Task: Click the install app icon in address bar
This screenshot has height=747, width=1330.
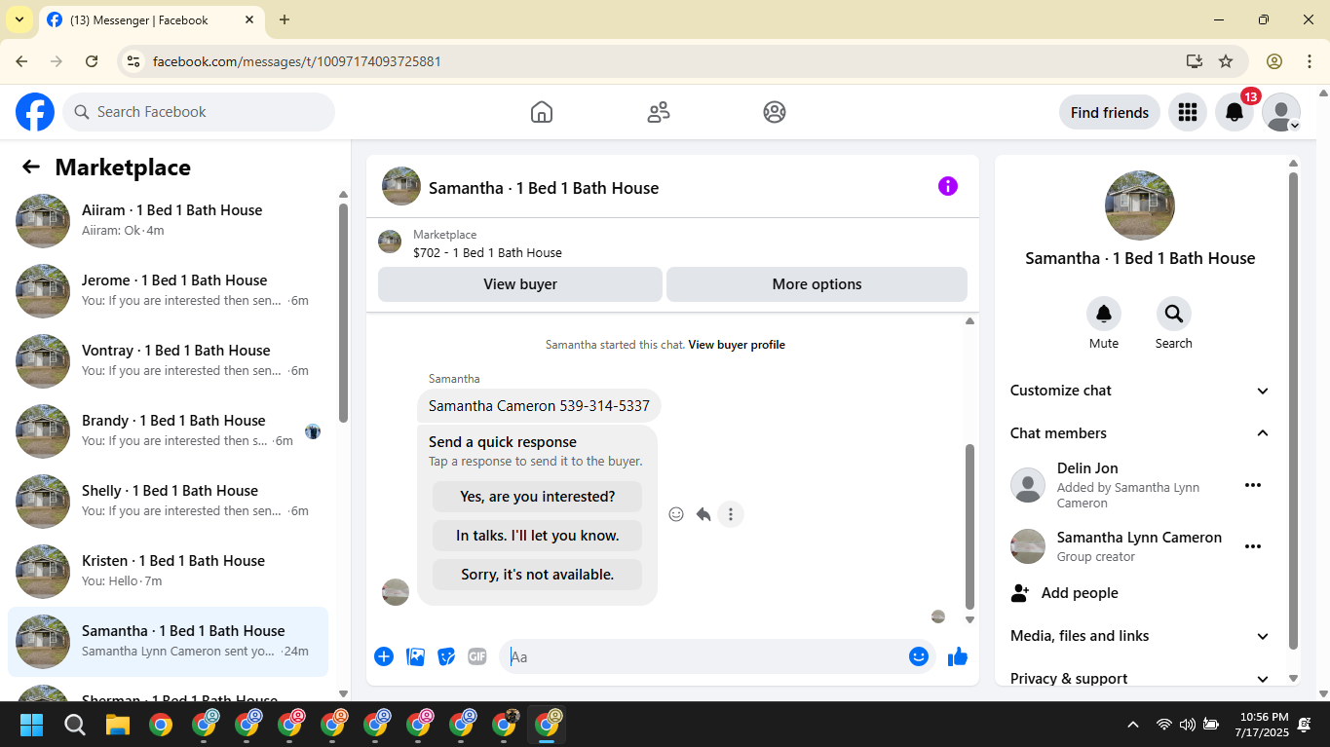Action: click(1195, 61)
